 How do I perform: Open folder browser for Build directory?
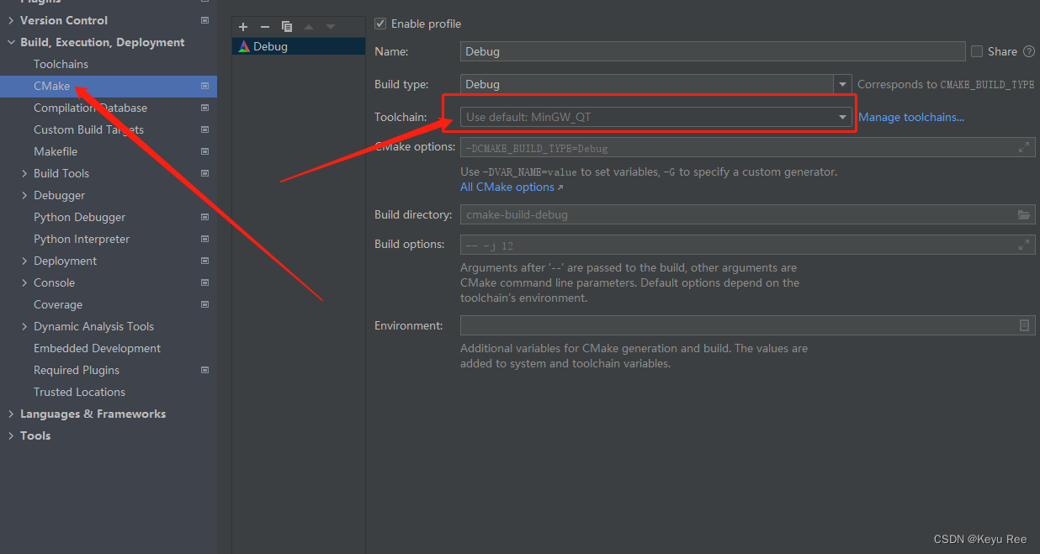pyautogui.click(x=1024, y=214)
